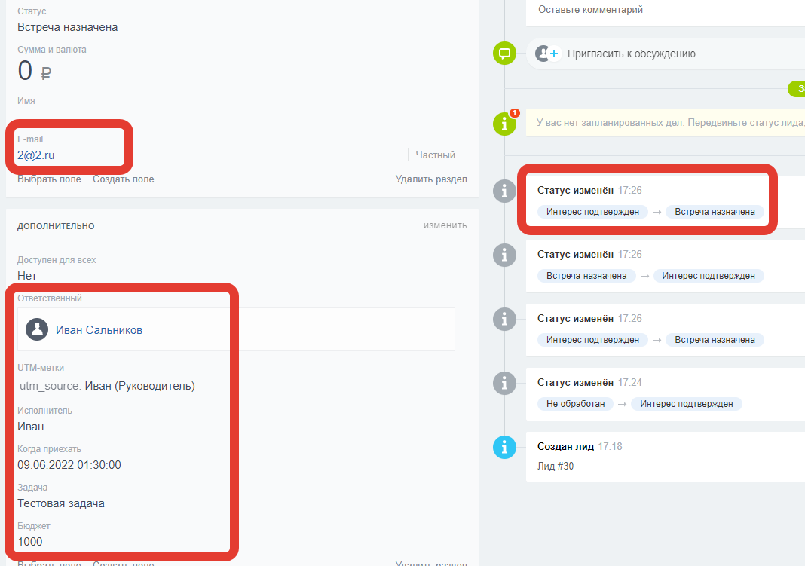Click the 'Тестовая задача' value
Viewport: 805px width, 566px height.
pos(61,503)
